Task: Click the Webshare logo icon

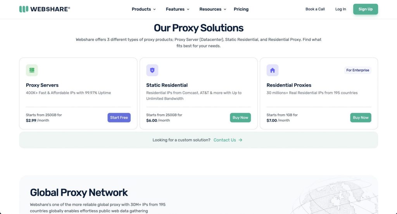Action: 24,9
